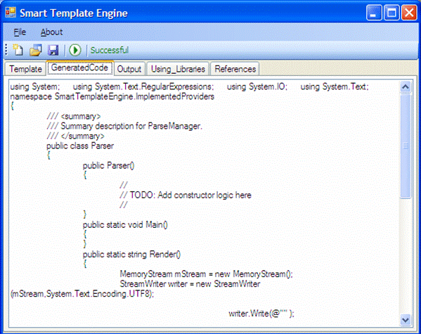Save the template with floppy icon
Image resolution: width=421 pixels, height=334 pixels.
[x=53, y=50]
